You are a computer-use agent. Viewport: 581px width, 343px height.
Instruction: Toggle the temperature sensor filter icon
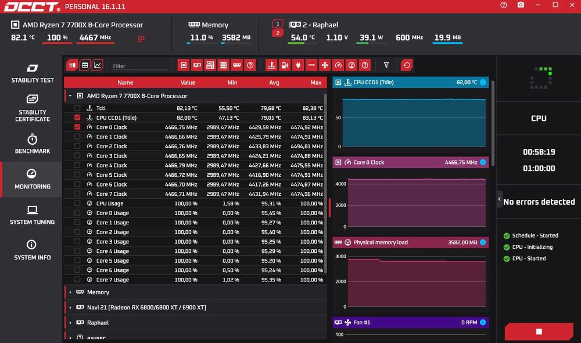[271, 65]
